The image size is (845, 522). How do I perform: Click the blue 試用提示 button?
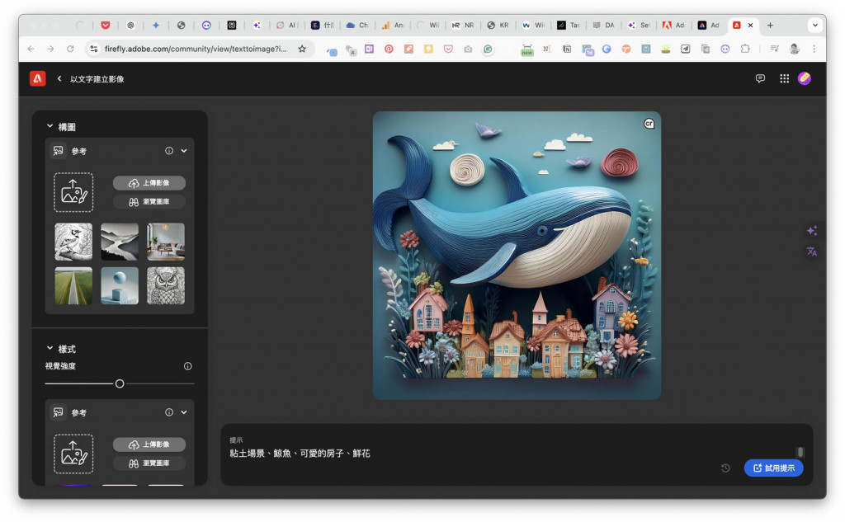tap(773, 468)
